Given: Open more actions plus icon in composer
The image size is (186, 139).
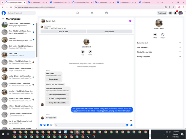Looking at the screenshot, I should [41, 125].
